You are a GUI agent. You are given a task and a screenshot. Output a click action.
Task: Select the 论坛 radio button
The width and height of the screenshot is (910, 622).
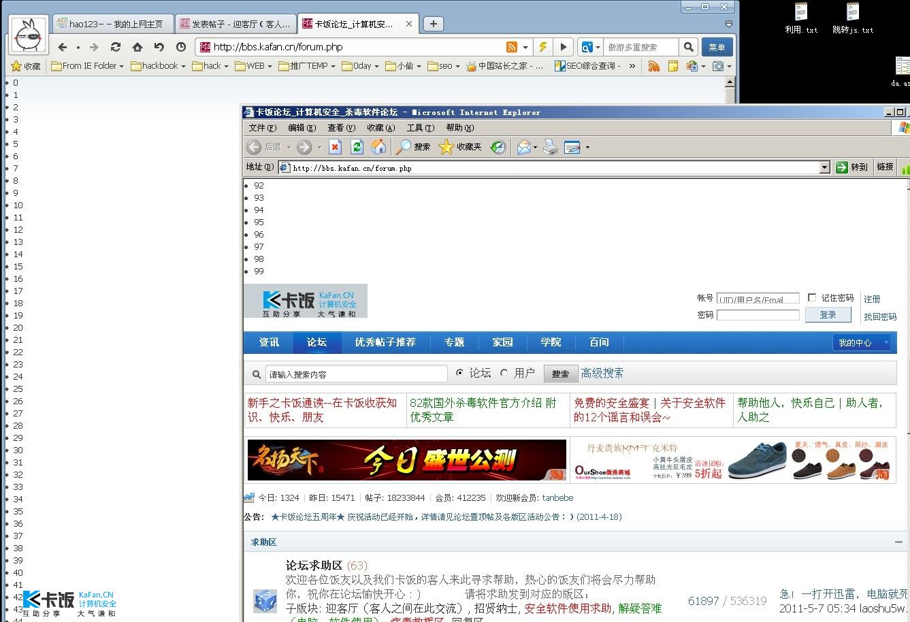pyautogui.click(x=459, y=373)
